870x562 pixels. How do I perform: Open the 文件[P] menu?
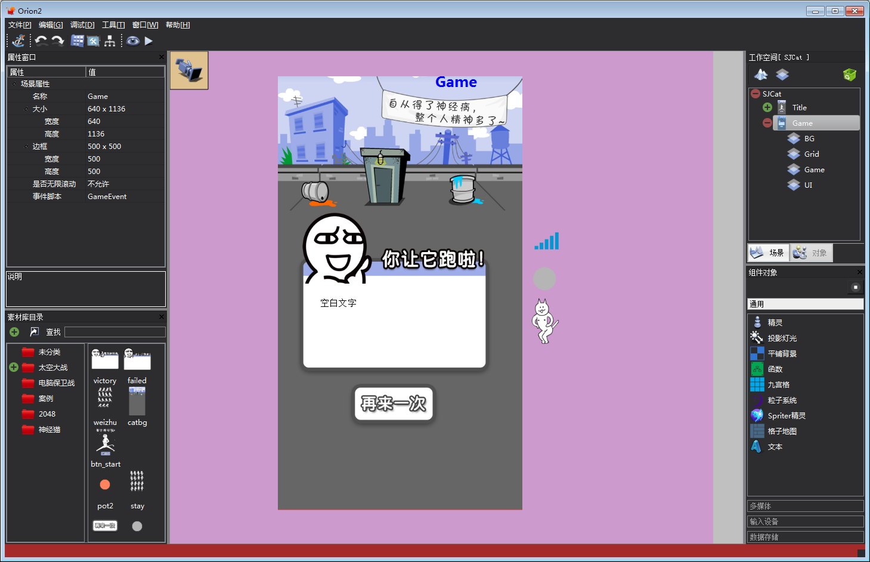pyautogui.click(x=20, y=25)
